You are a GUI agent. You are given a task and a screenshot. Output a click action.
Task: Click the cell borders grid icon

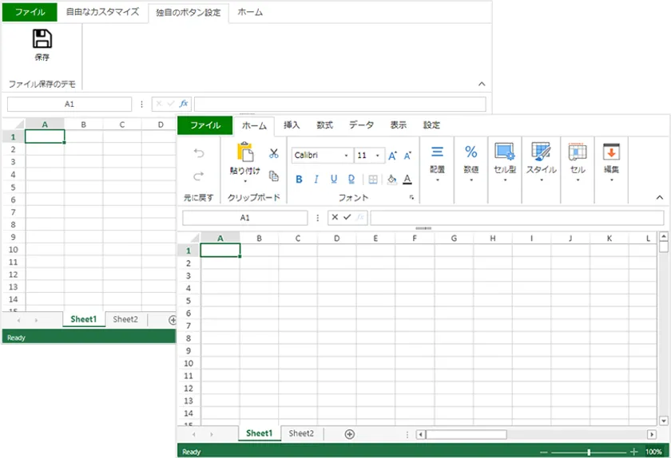pos(373,180)
